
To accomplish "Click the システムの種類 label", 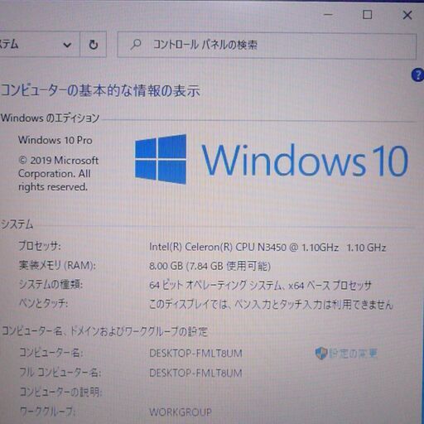I will pos(51,284).
